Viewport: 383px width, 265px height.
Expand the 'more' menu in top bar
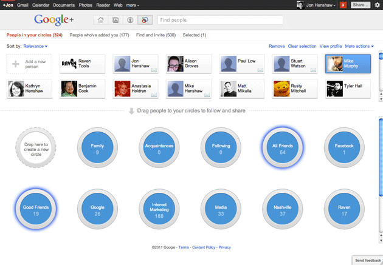coord(133,5)
